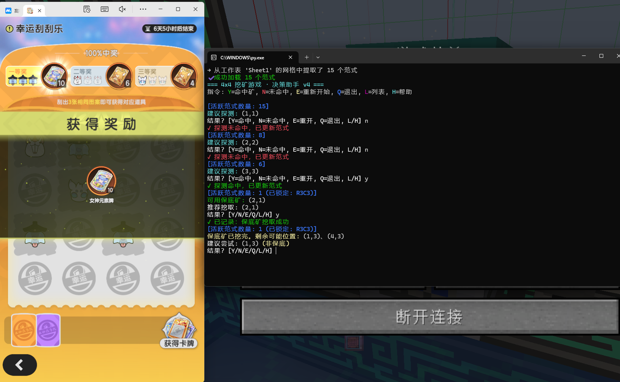Viewport: 620px width, 382px height.
Task: Open the three-dots more options menu
Action: pos(143,9)
